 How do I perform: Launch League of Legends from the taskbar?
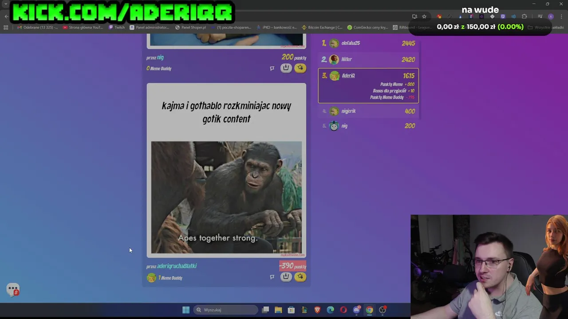coord(304,310)
